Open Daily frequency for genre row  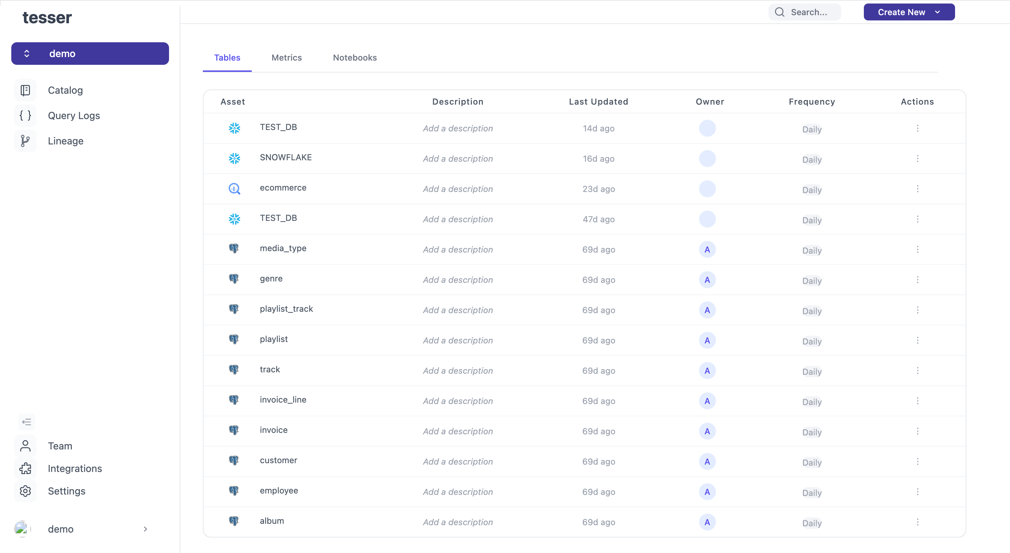[x=812, y=281]
